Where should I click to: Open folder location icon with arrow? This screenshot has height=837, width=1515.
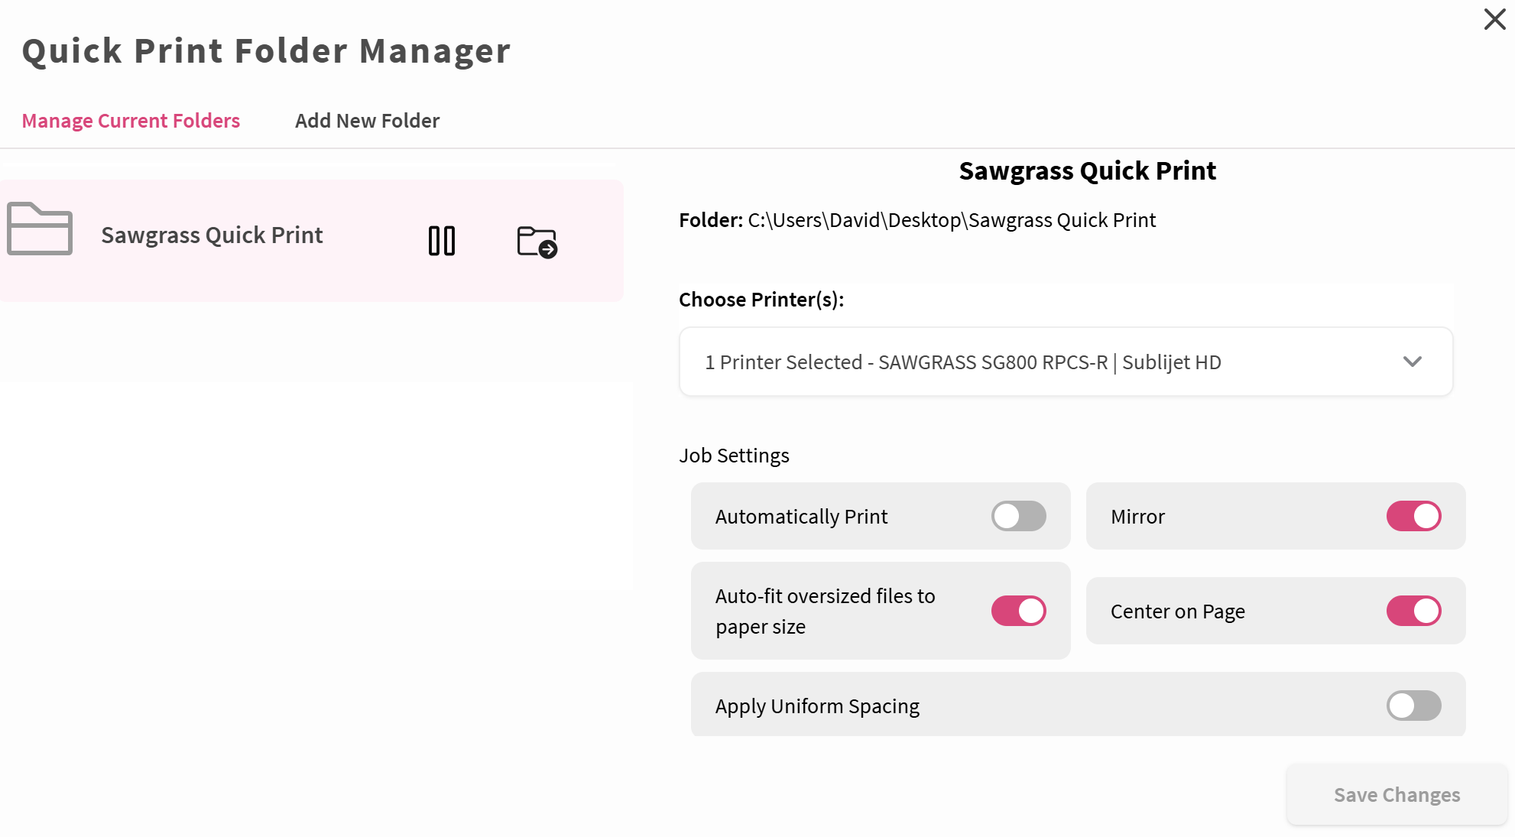[537, 242]
